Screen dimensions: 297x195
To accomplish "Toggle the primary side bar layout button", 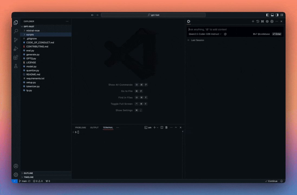I will pyautogui.click(x=268, y=15).
